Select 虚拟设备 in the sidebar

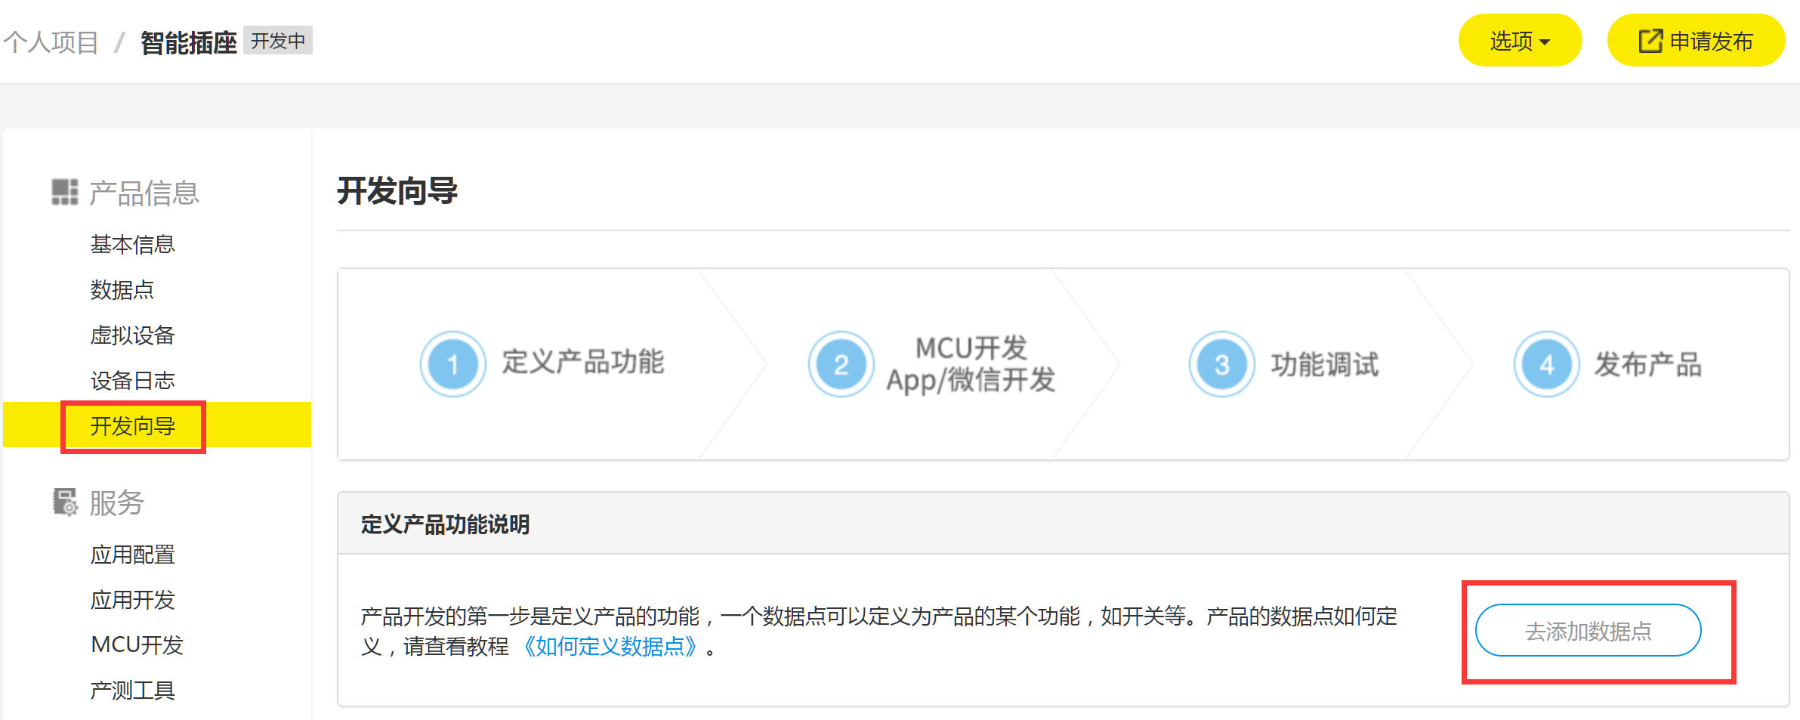(x=132, y=335)
